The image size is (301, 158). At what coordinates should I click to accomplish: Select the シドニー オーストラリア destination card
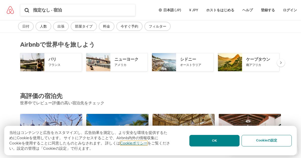pyautogui.click(x=183, y=62)
